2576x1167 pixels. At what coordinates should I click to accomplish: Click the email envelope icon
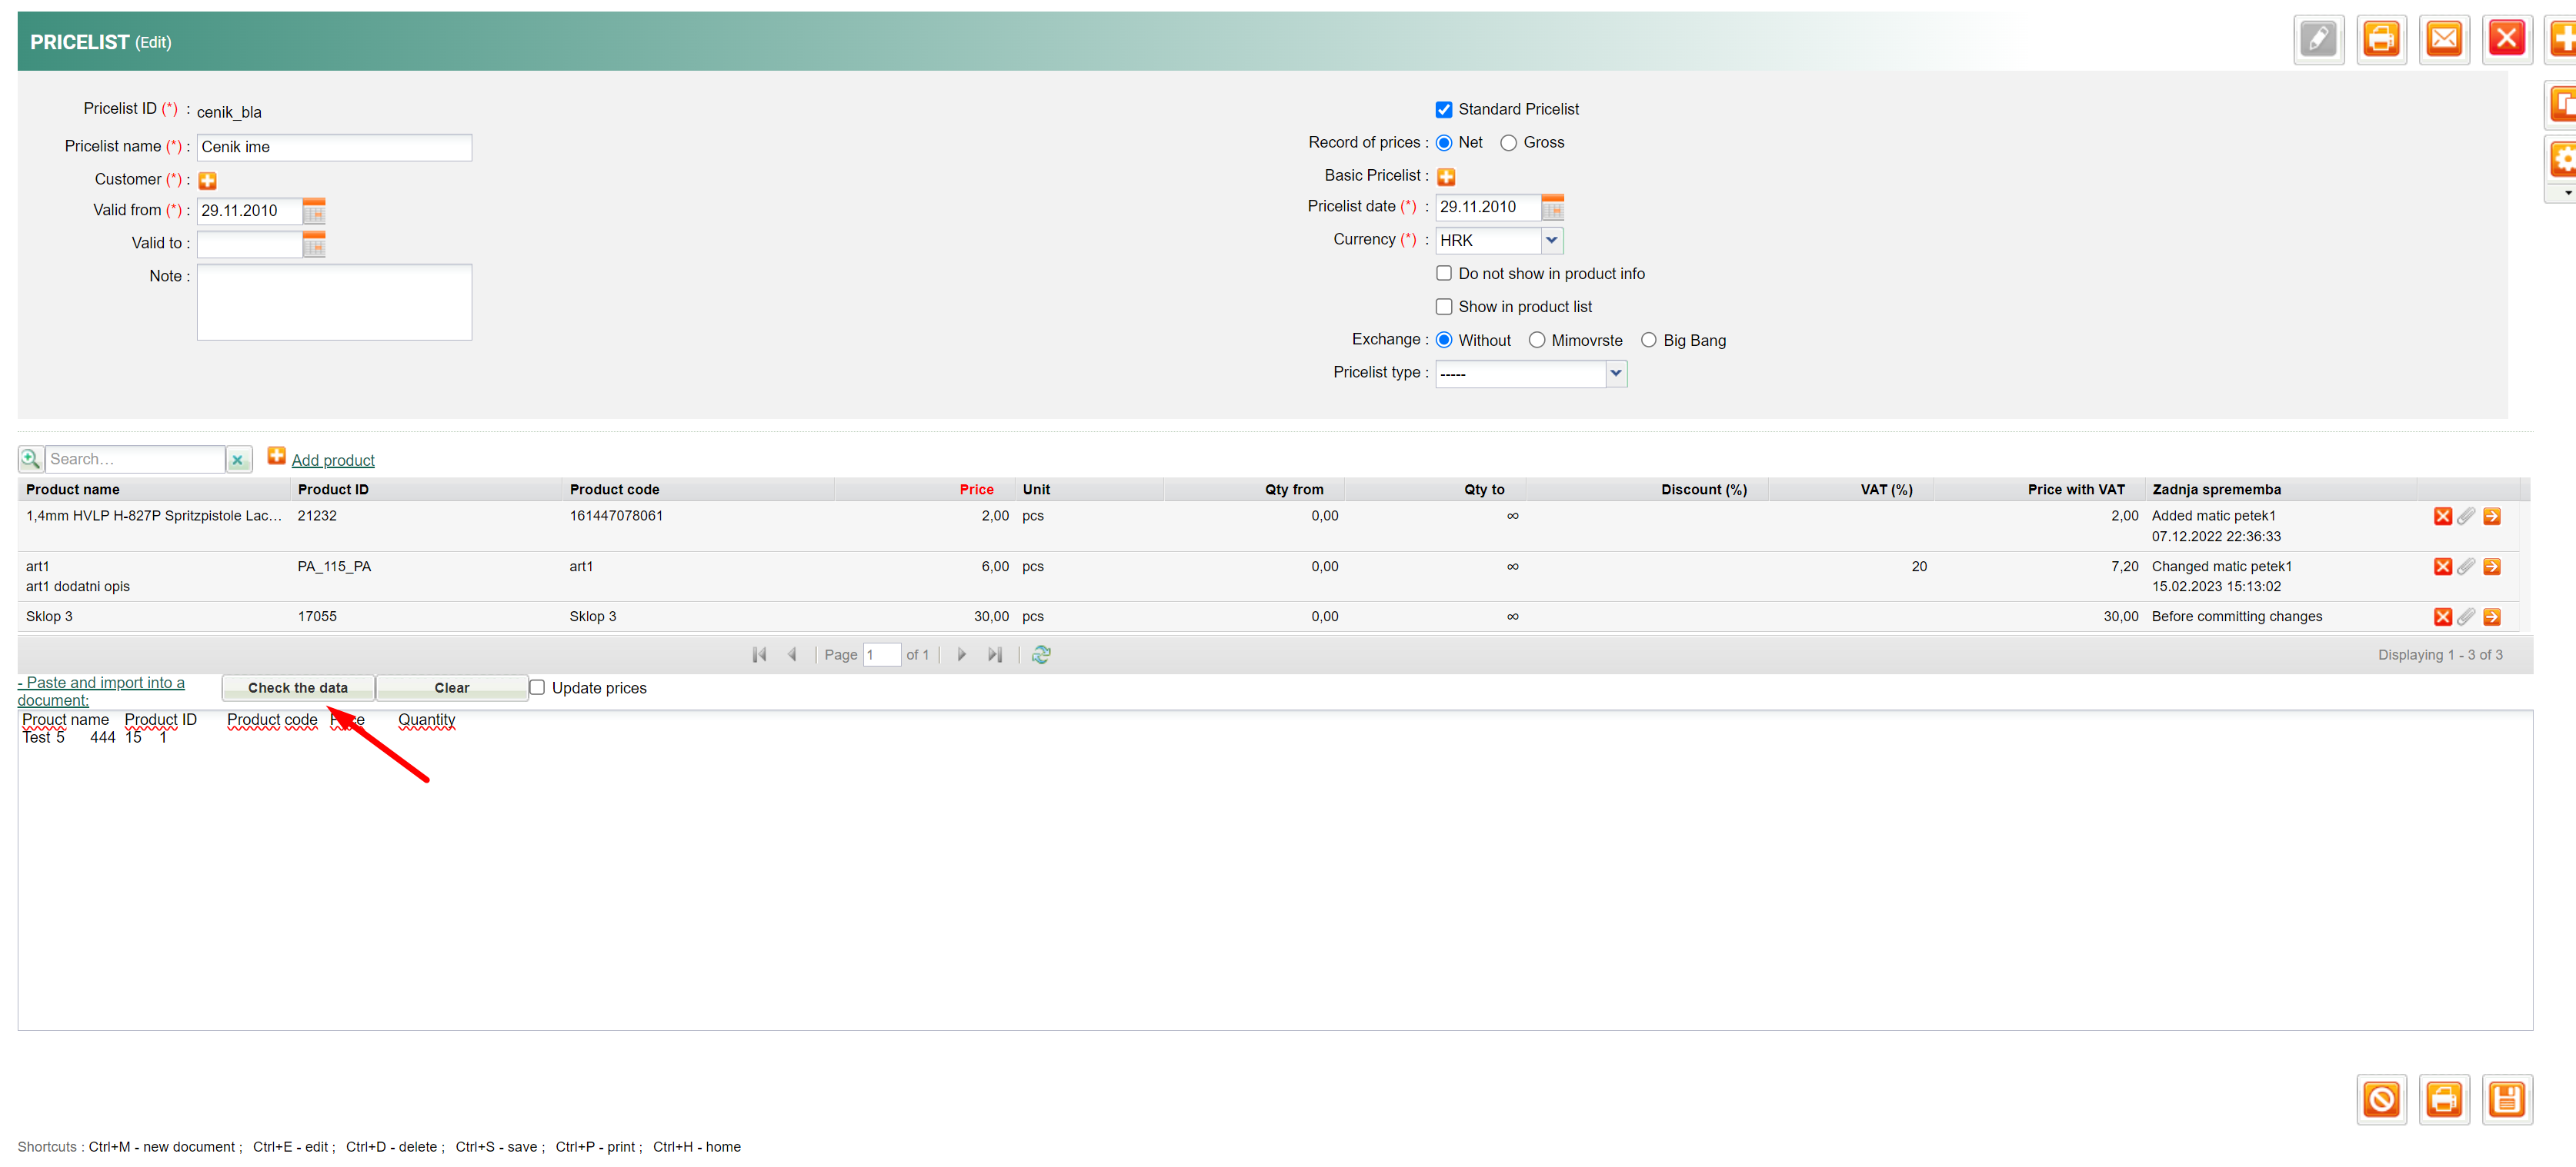click(2444, 40)
